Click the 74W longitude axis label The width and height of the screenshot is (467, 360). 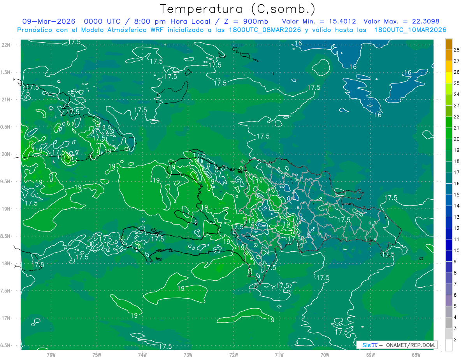(142, 355)
